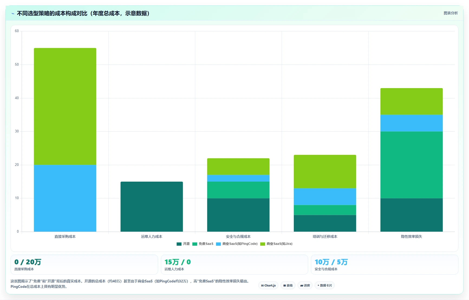
Task: Click the 直接采购成本 x-axis label
Action: 65,236
